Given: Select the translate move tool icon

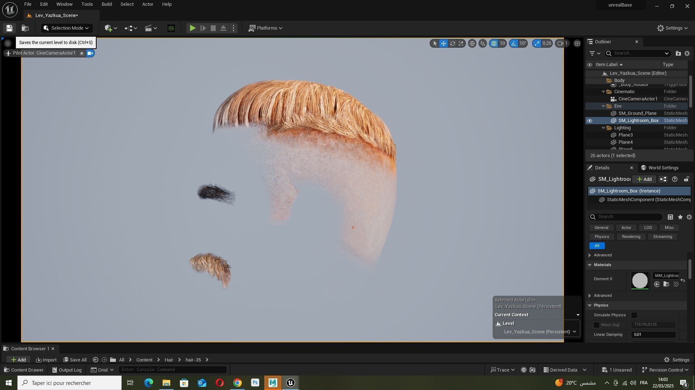Looking at the screenshot, I should 443,44.
